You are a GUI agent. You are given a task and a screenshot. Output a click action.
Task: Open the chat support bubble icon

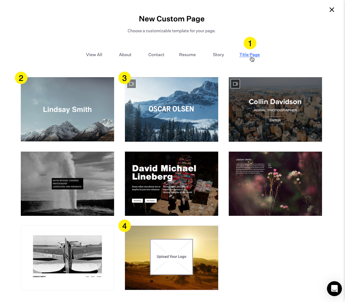(x=334, y=288)
